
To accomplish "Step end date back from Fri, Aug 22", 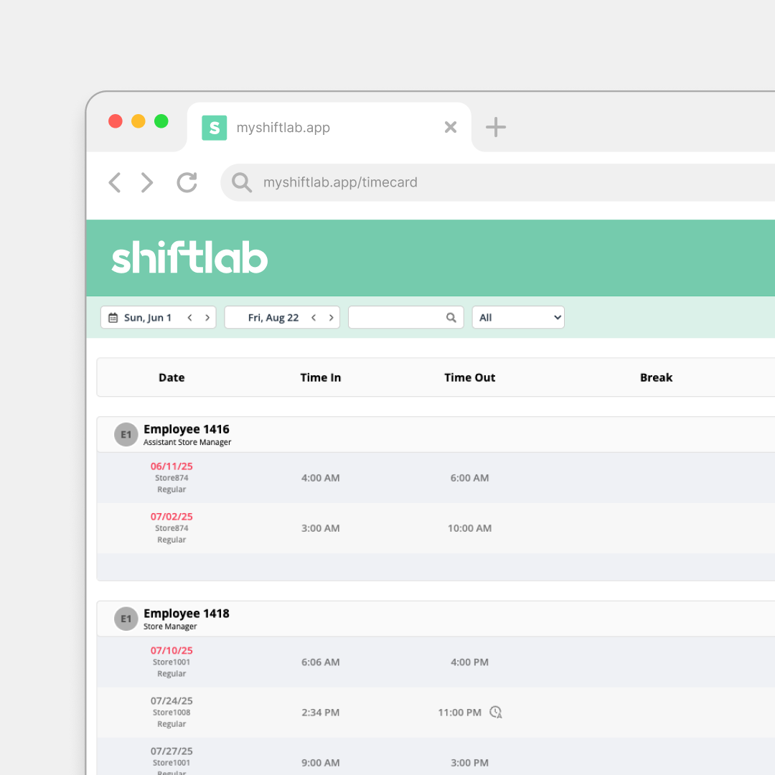I will pos(314,318).
